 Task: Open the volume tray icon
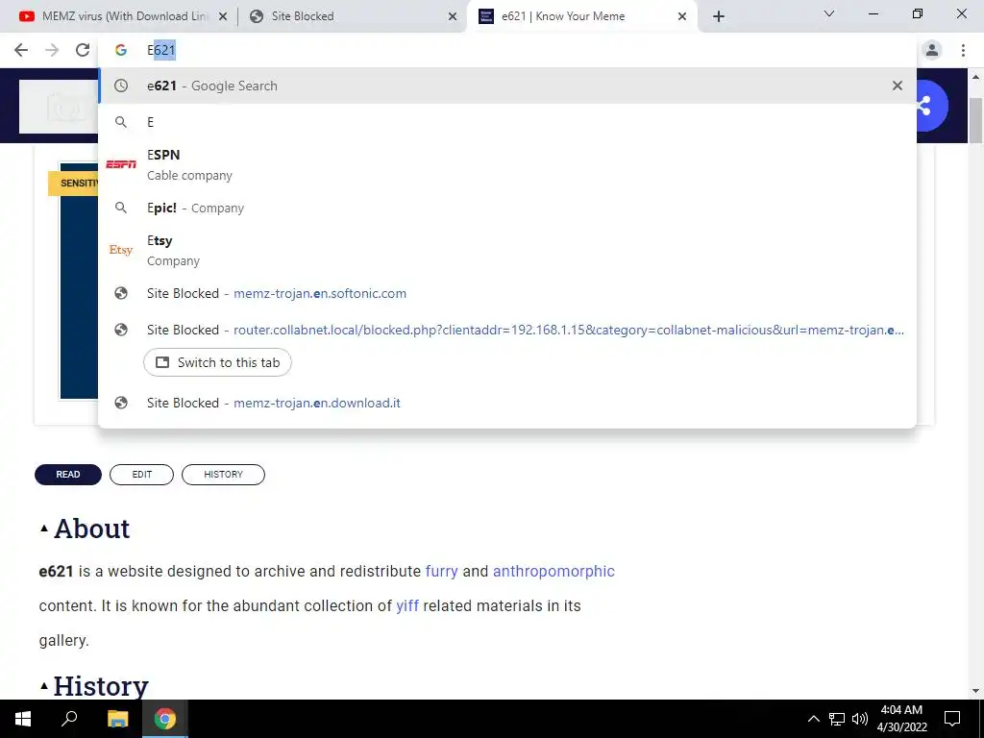(x=860, y=719)
